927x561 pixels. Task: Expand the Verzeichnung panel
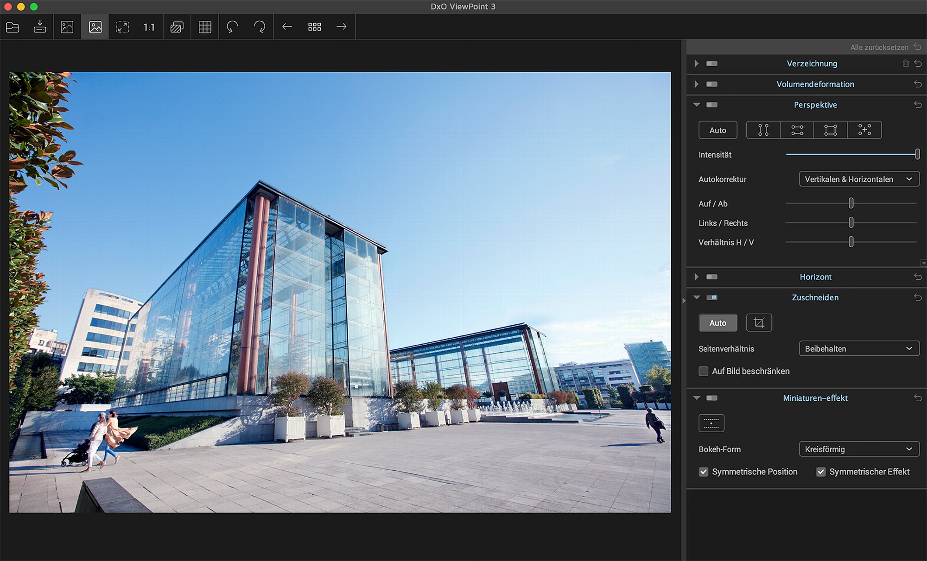696,63
